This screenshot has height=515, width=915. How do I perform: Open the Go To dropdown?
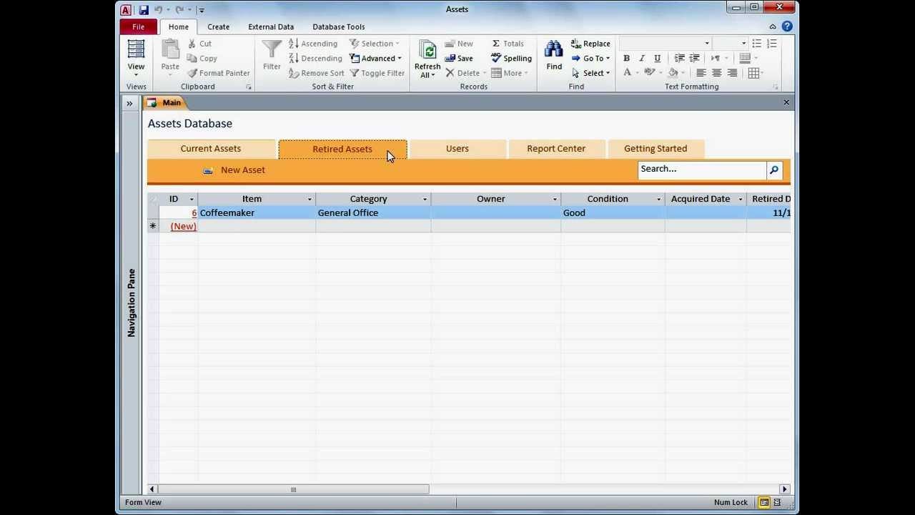(x=590, y=59)
